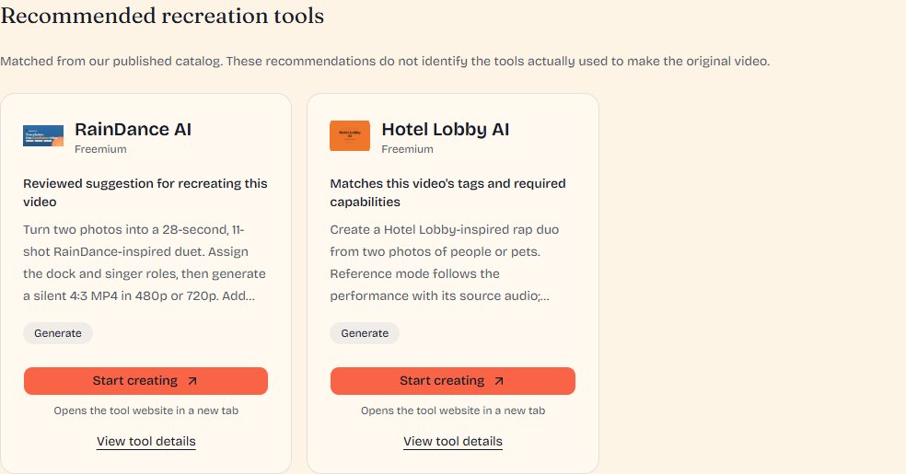906x474 pixels.
Task: Open the RainDance AI logo thumbnail
Action: coord(43,135)
